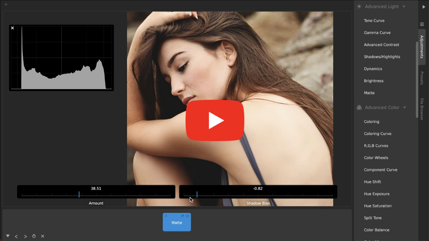Viewport: 429px width, 241px height.
Task: Add a Tone Curve adjustment
Action: (374, 20)
